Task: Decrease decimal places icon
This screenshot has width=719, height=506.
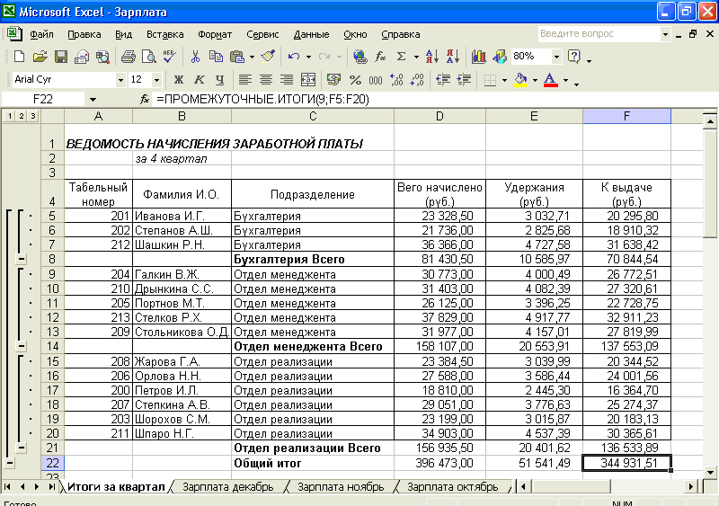Action: click(417, 80)
